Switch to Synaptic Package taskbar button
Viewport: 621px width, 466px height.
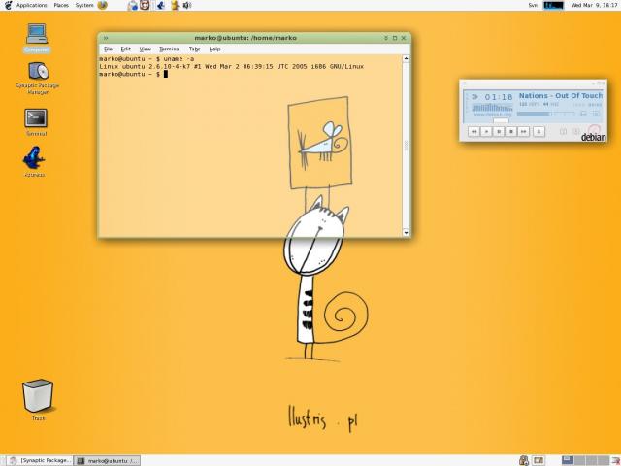click(41, 460)
